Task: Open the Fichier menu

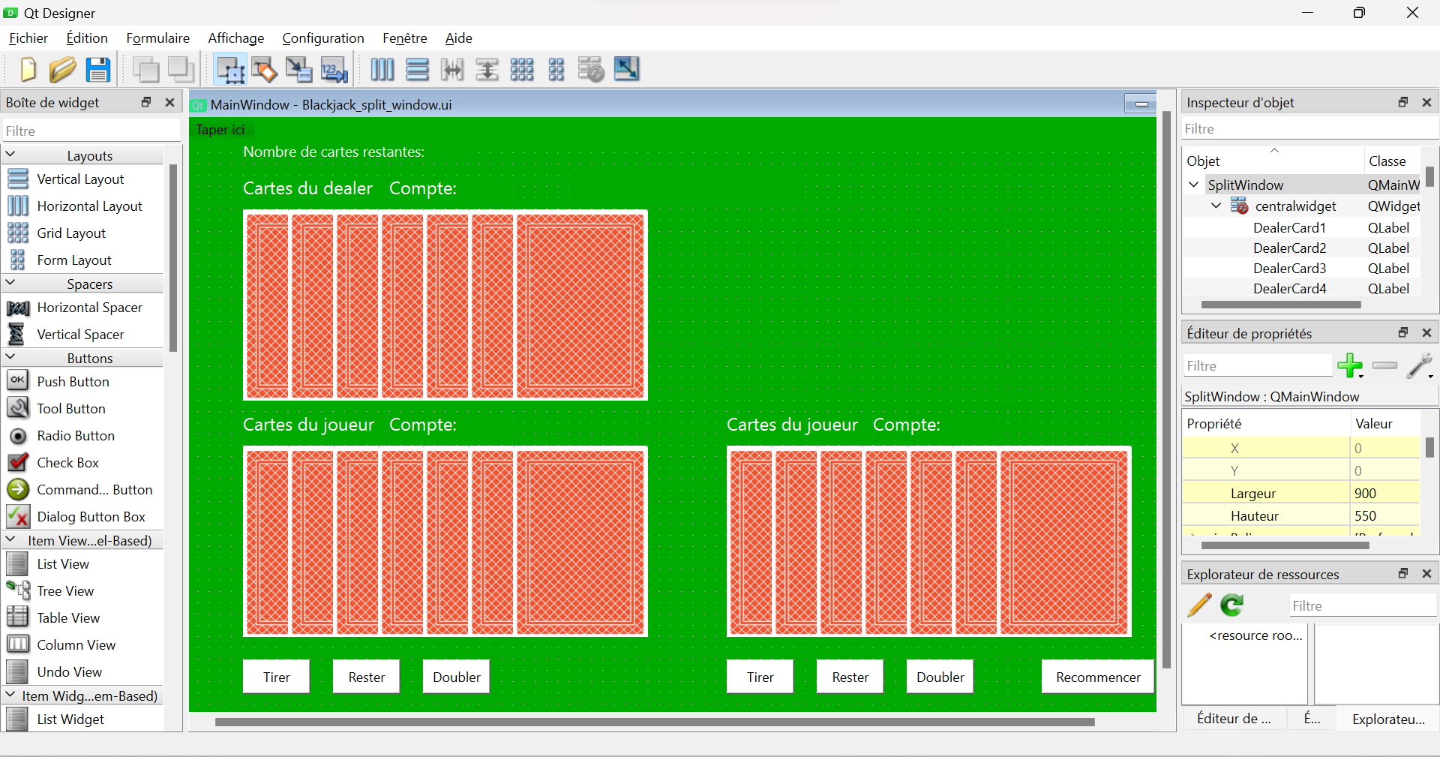Action: pos(28,38)
